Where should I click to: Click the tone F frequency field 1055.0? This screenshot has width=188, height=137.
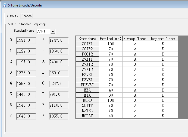[x=59, y=116]
